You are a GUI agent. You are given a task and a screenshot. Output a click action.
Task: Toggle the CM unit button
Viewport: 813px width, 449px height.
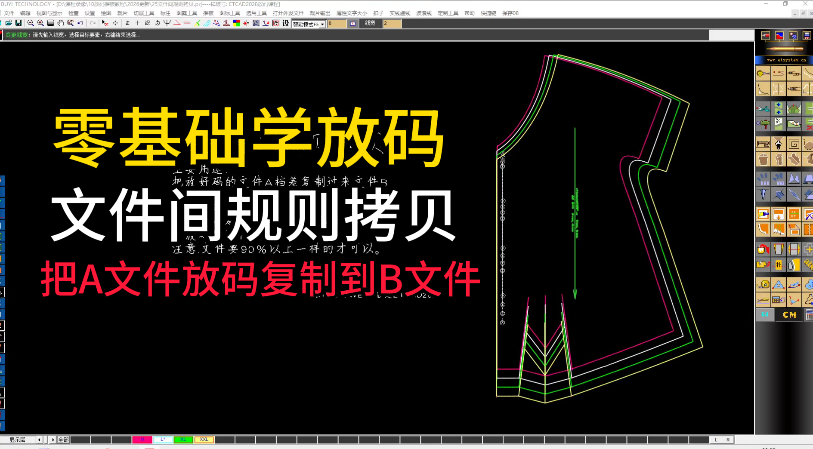789,315
